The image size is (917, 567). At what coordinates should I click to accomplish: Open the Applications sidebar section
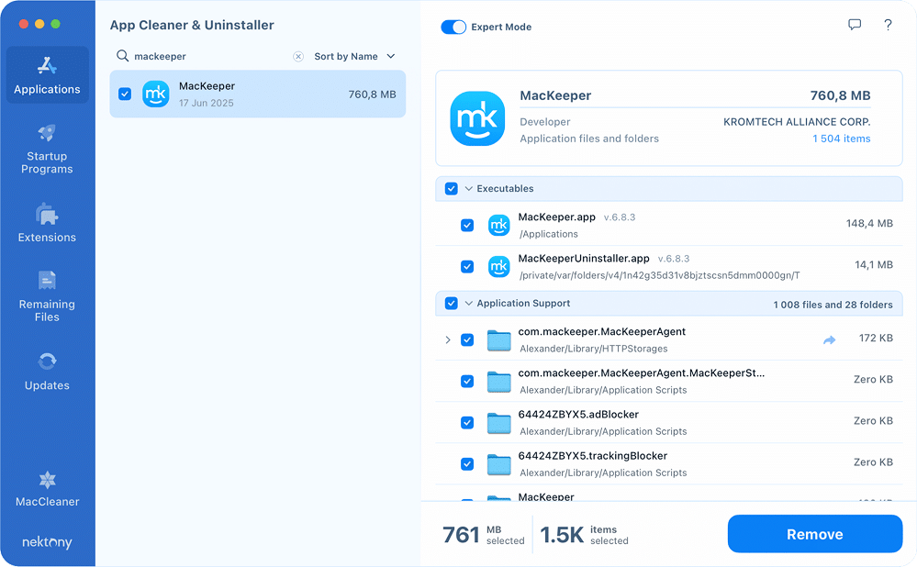click(x=48, y=75)
